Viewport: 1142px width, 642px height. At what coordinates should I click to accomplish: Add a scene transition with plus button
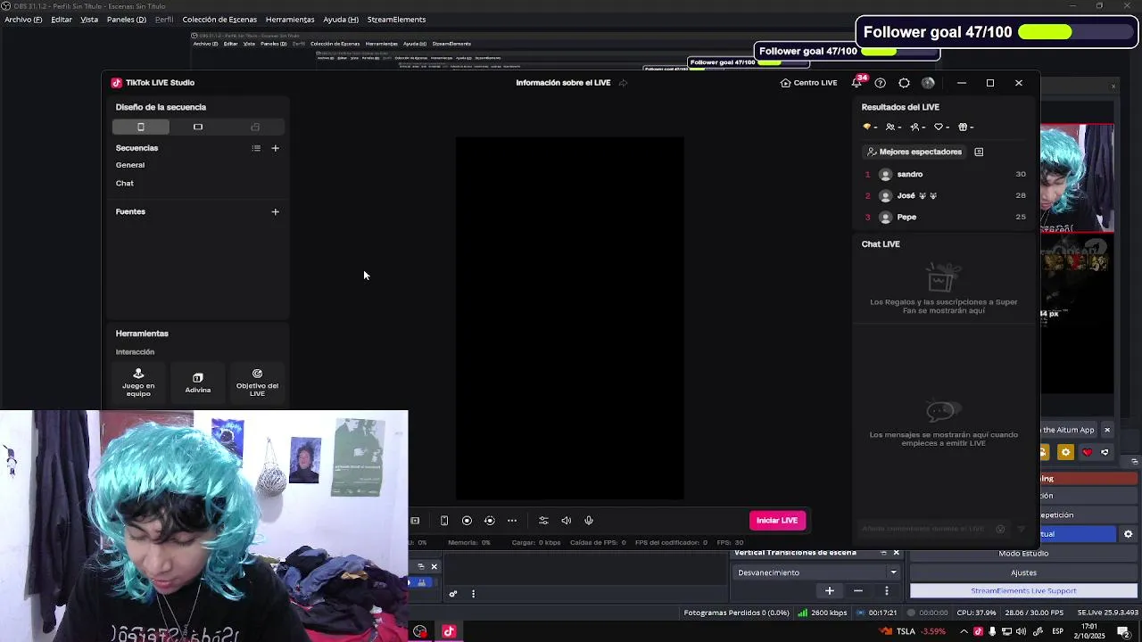(829, 591)
